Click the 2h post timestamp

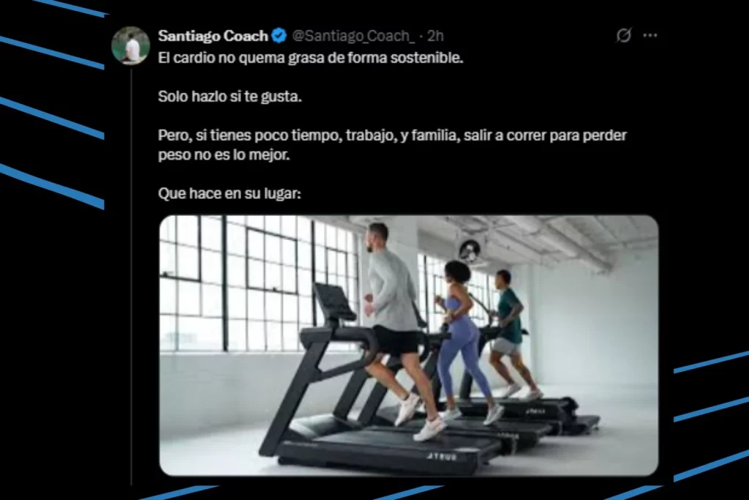coord(435,36)
